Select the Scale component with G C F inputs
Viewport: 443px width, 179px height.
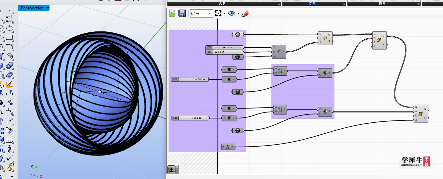[x=325, y=38]
